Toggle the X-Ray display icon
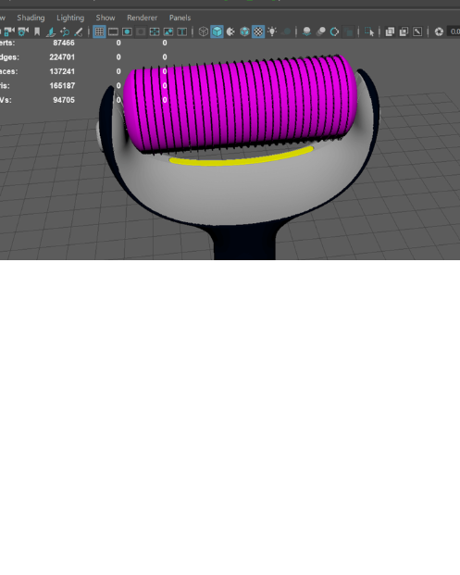The height and width of the screenshot is (575, 460). tap(390, 31)
